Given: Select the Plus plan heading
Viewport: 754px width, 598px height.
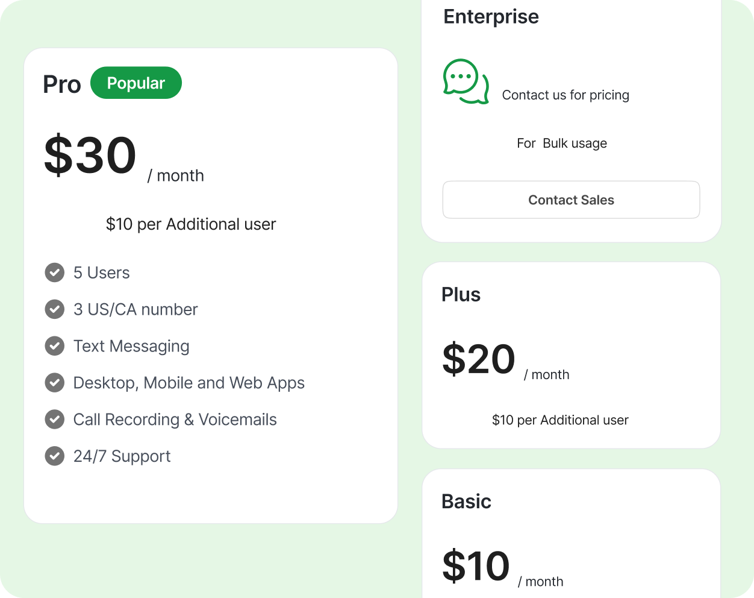Looking at the screenshot, I should pyautogui.click(x=461, y=295).
